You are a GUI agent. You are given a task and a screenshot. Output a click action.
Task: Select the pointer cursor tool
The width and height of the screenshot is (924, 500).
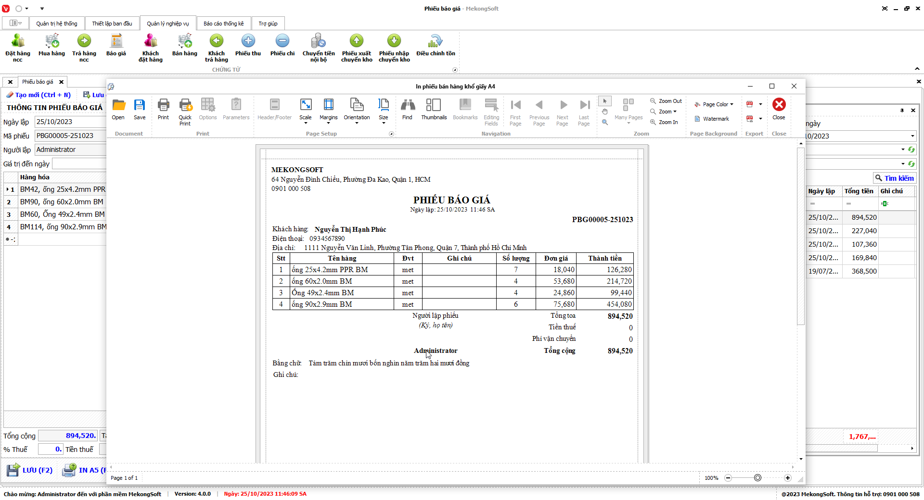(605, 101)
